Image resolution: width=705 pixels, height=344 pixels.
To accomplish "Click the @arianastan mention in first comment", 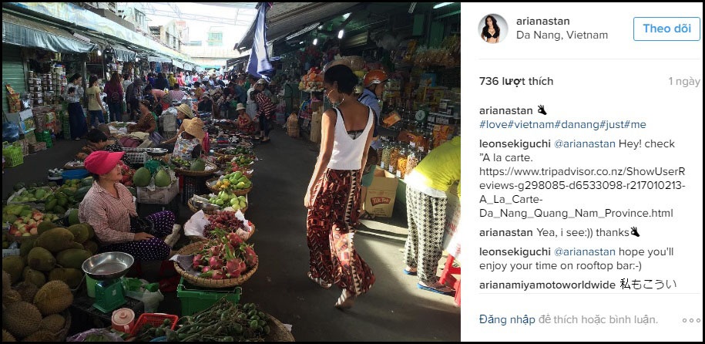I will pyautogui.click(x=585, y=144).
